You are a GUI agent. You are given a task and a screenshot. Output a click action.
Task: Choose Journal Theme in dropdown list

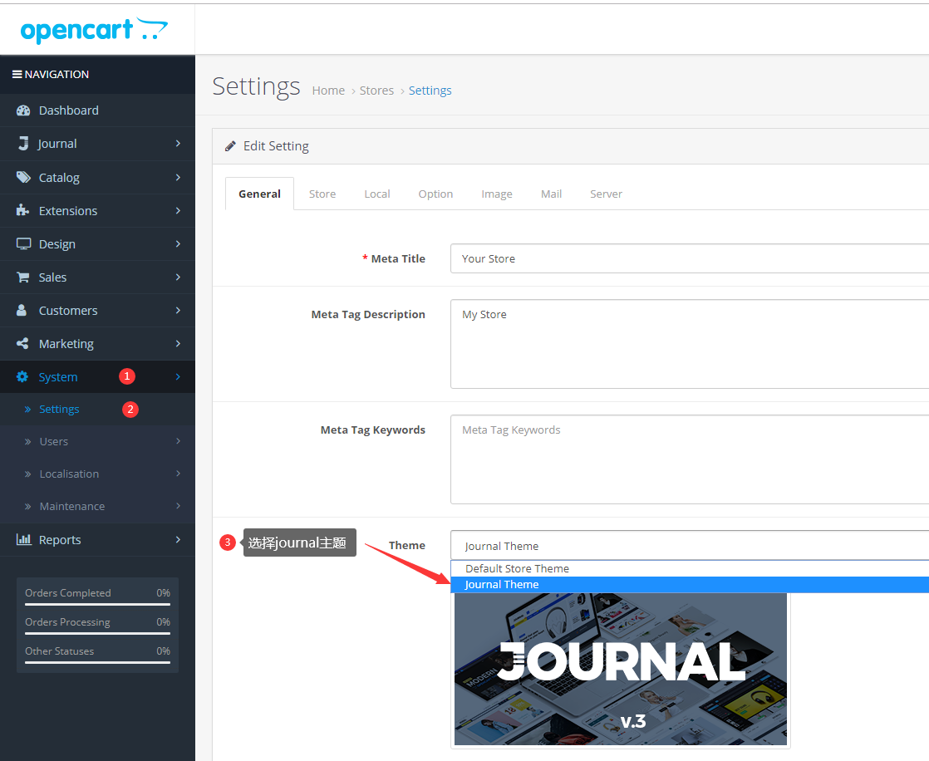pos(690,585)
